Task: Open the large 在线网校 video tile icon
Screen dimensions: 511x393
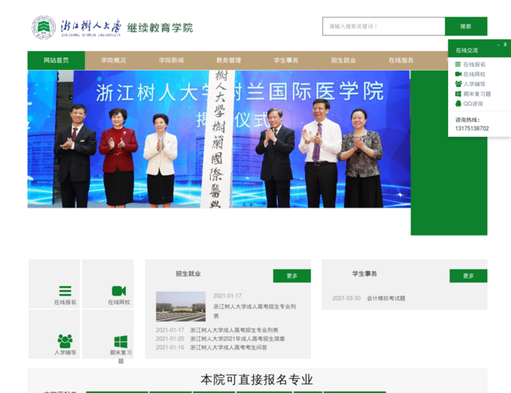Action: coord(119,291)
